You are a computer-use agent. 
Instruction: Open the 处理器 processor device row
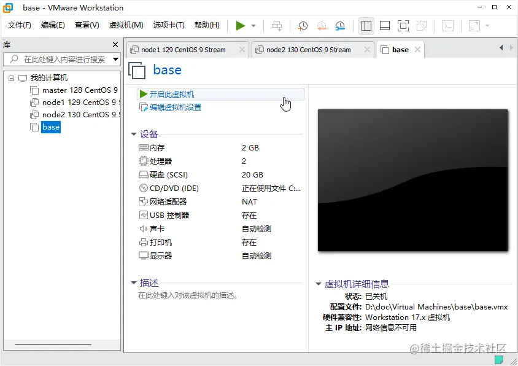tap(220, 162)
